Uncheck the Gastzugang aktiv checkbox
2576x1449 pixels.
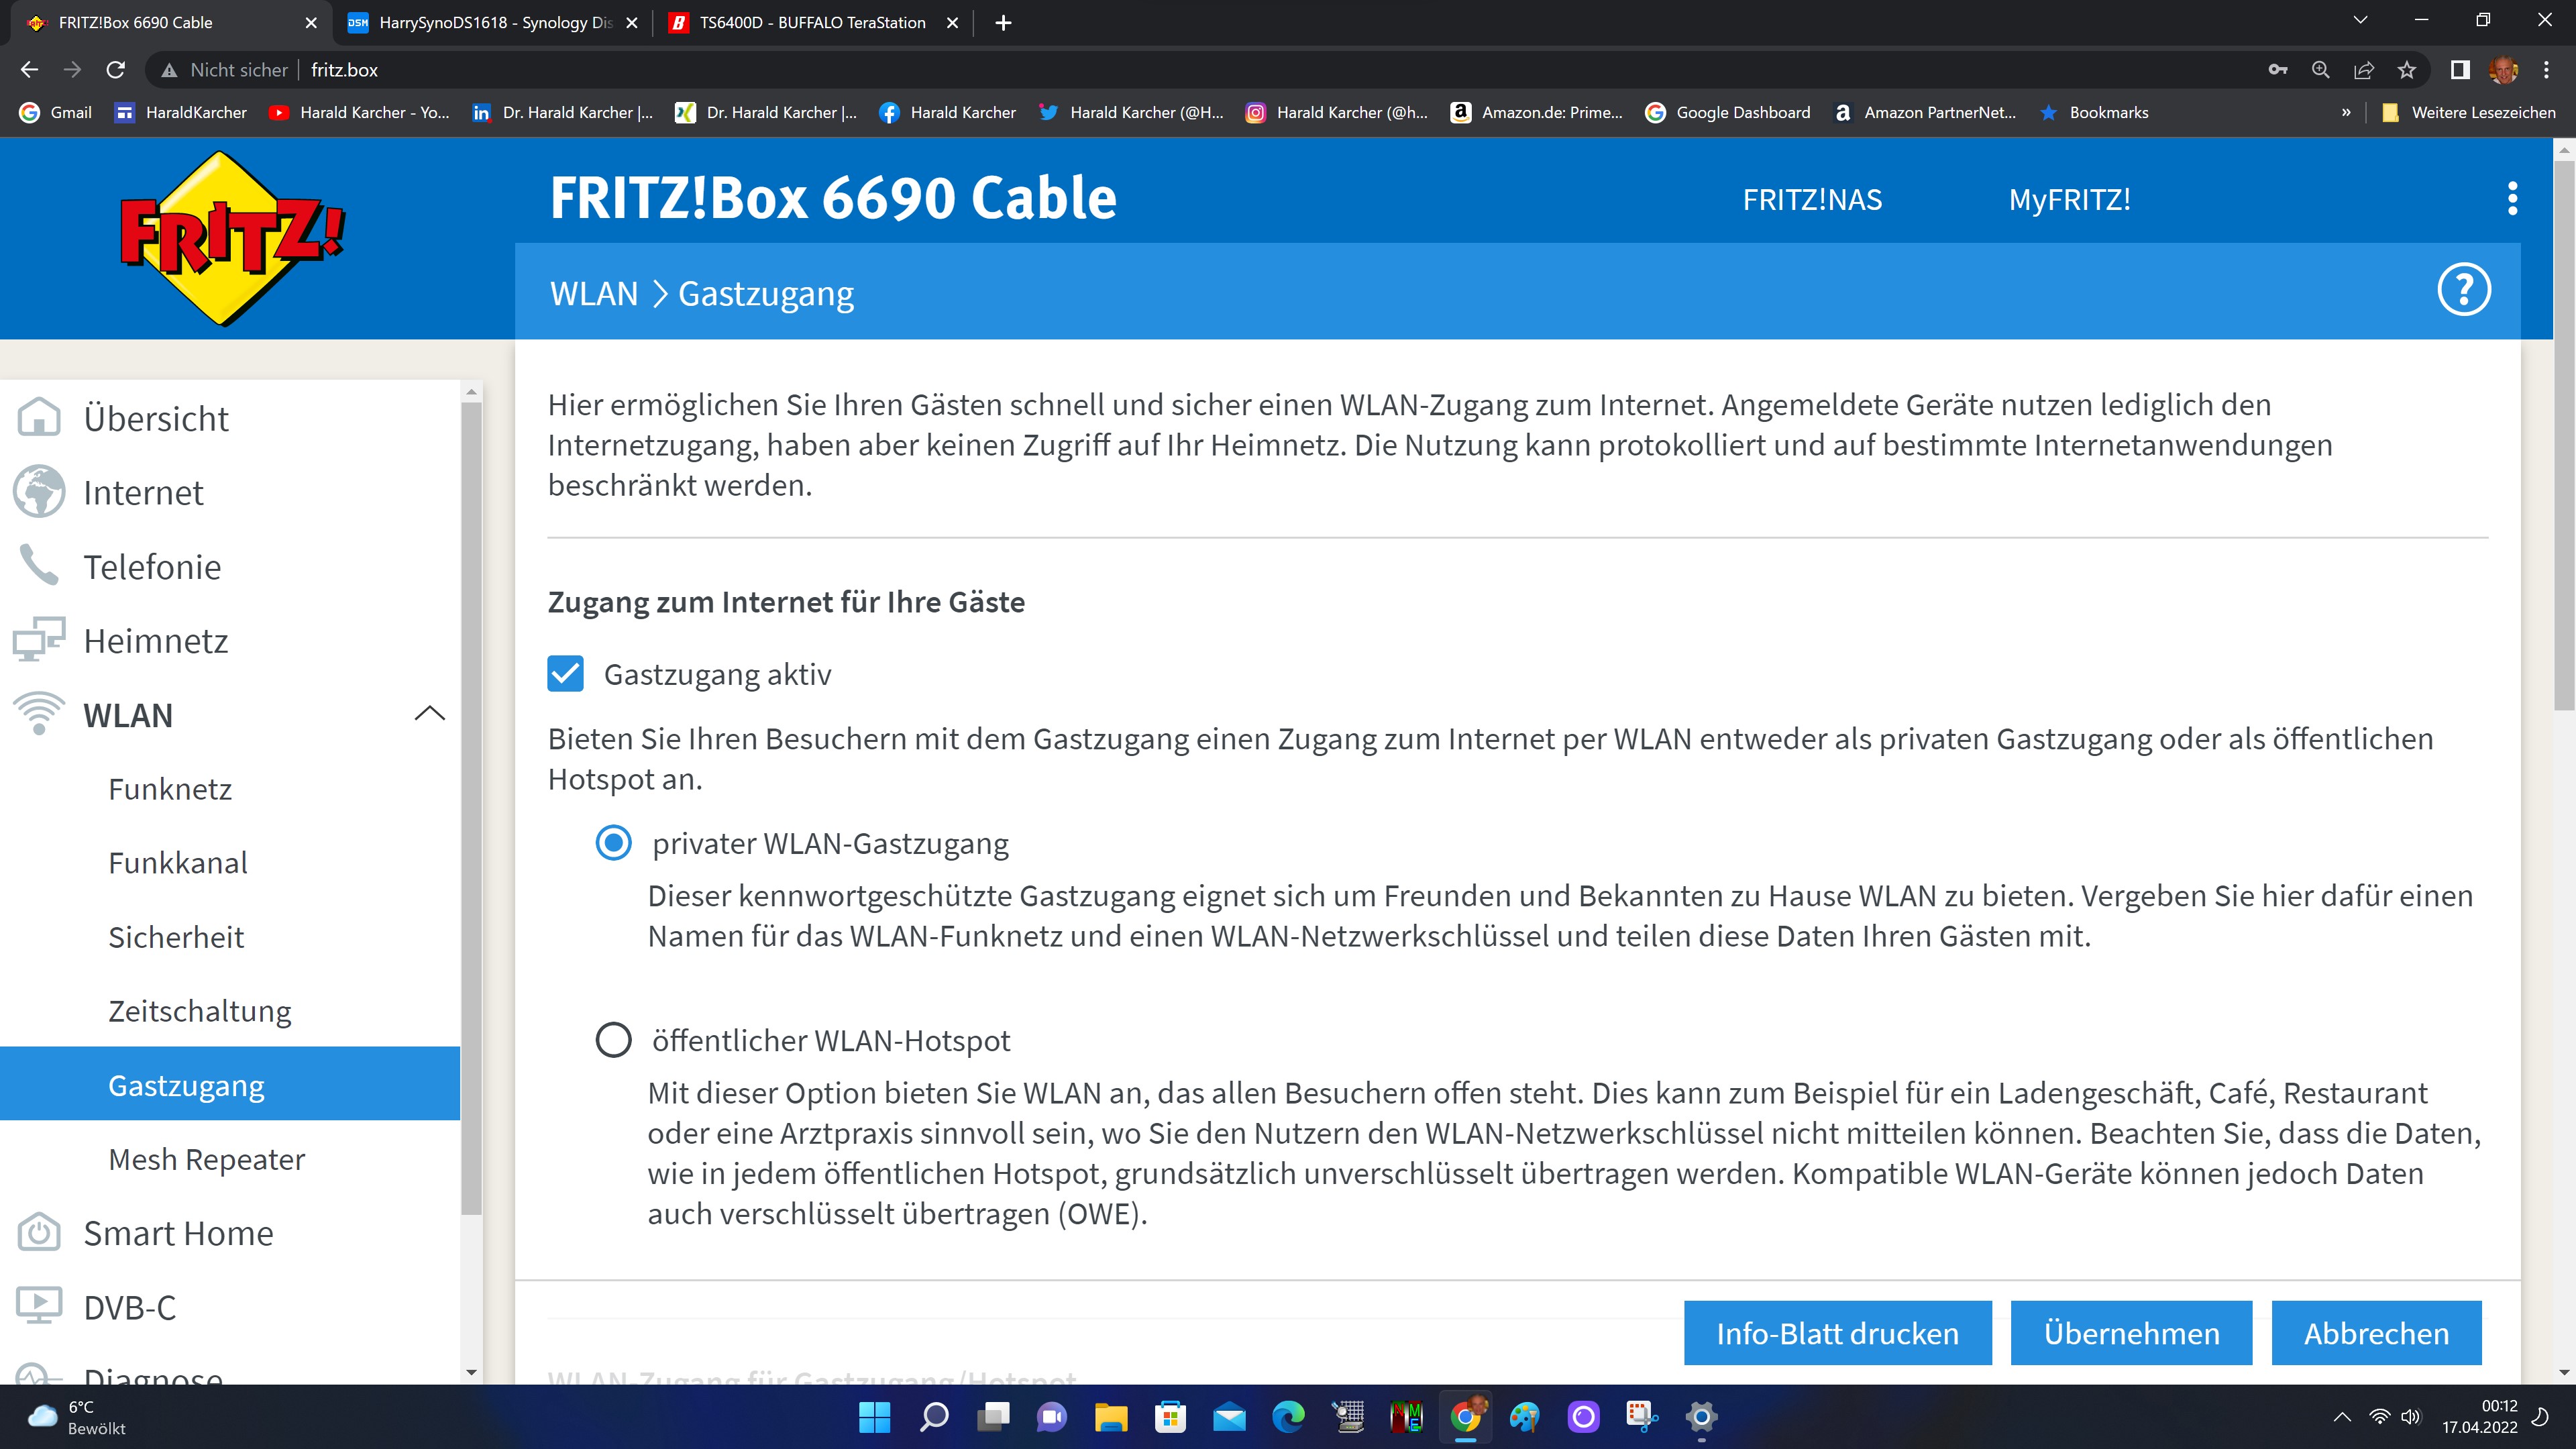[565, 674]
